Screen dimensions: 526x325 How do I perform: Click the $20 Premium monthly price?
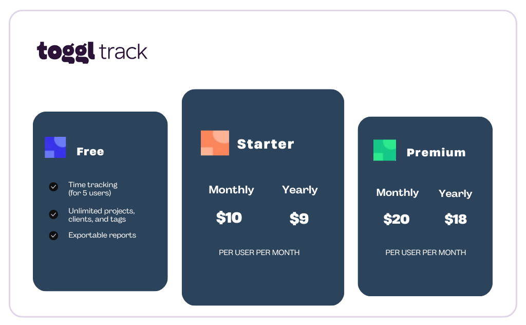click(x=396, y=219)
